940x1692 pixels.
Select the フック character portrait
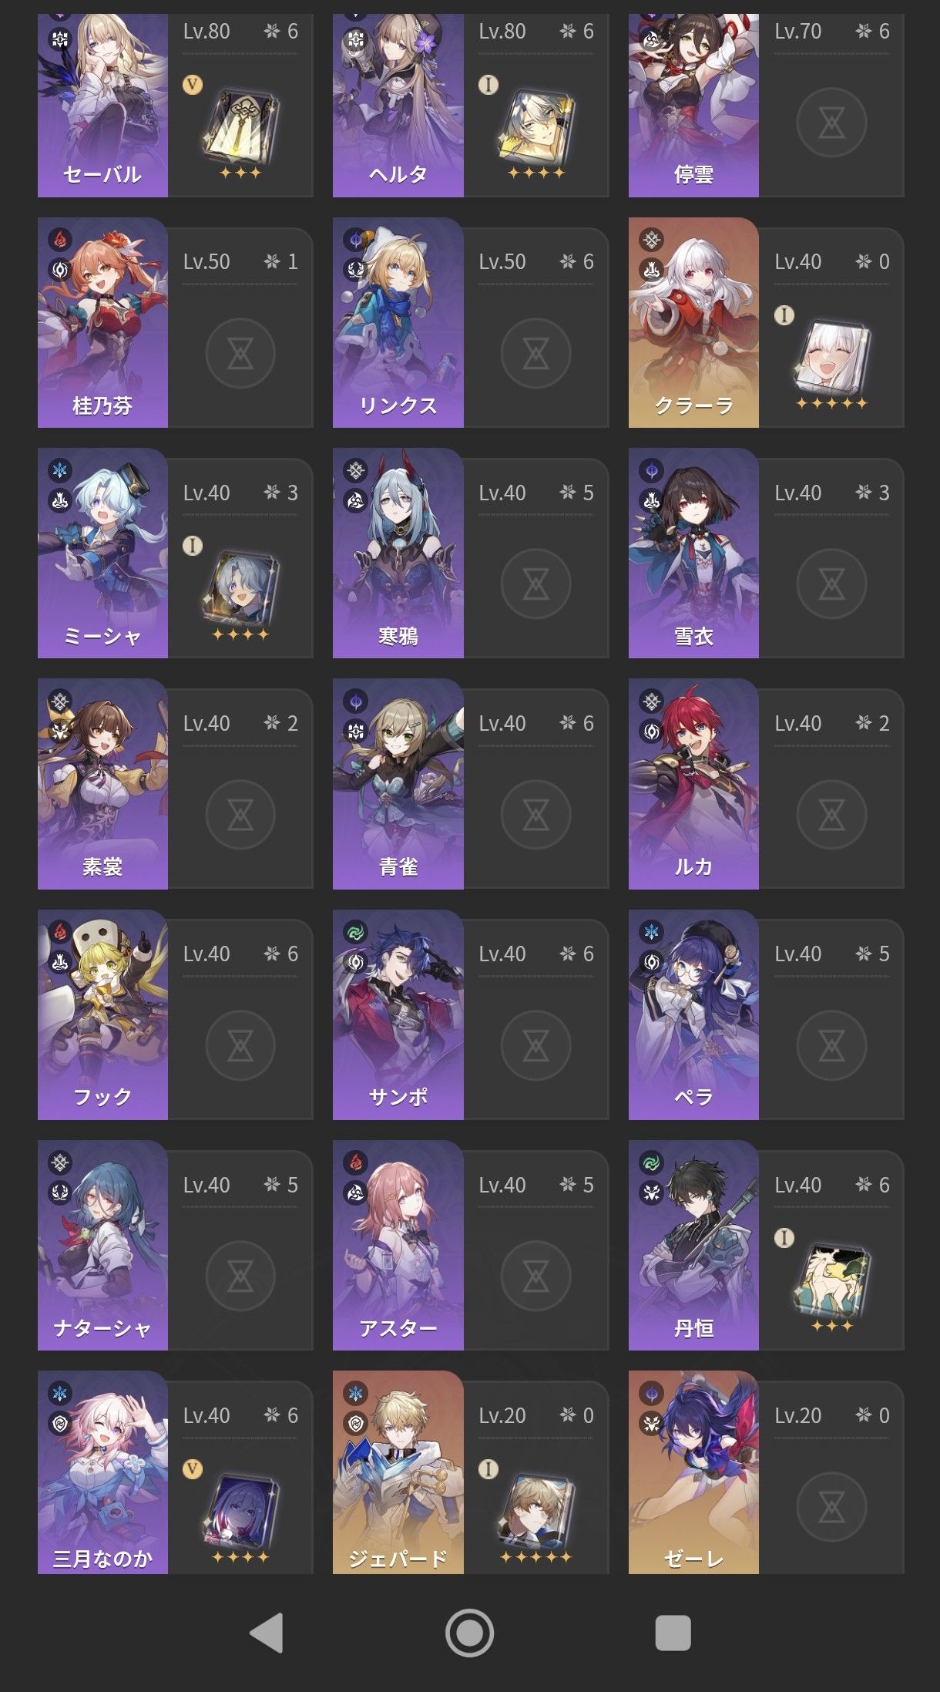[102, 1014]
